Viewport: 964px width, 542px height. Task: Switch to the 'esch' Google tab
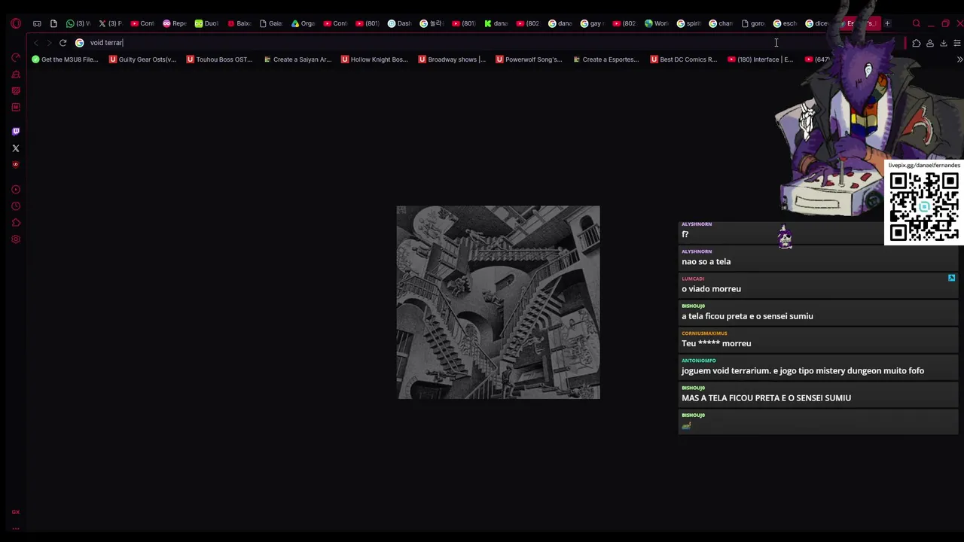785,23
